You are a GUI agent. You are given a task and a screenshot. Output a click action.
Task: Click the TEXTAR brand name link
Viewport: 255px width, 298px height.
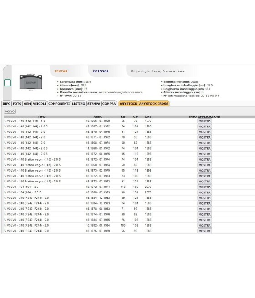point(61,71)
